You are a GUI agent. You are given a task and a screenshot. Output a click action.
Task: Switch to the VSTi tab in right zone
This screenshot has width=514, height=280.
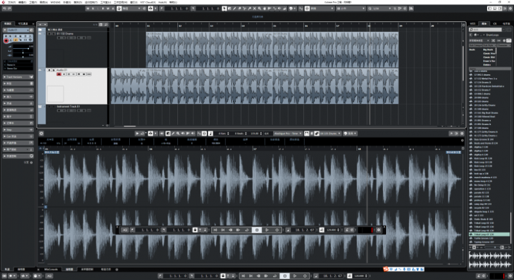(473, 24)
